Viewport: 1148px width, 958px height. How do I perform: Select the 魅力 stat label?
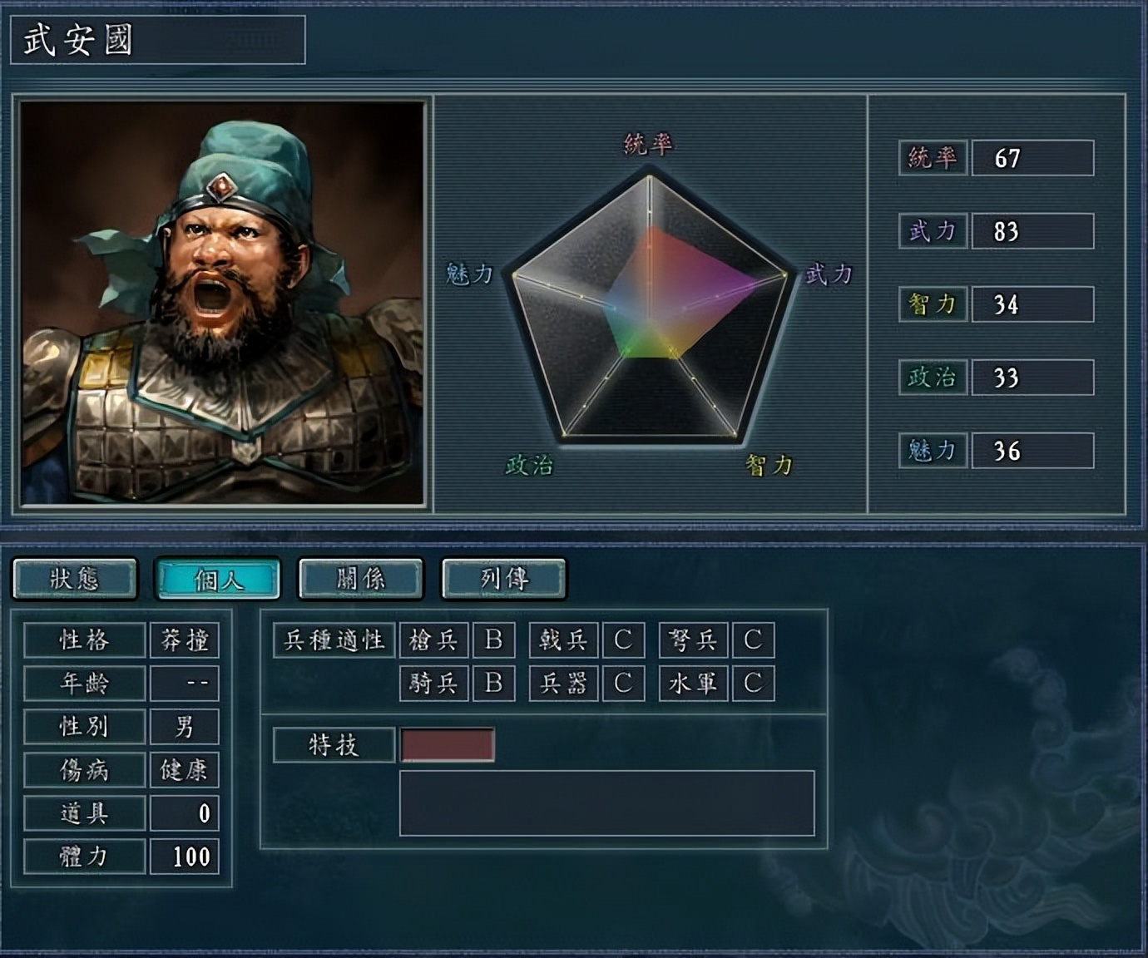pos(933,450)
